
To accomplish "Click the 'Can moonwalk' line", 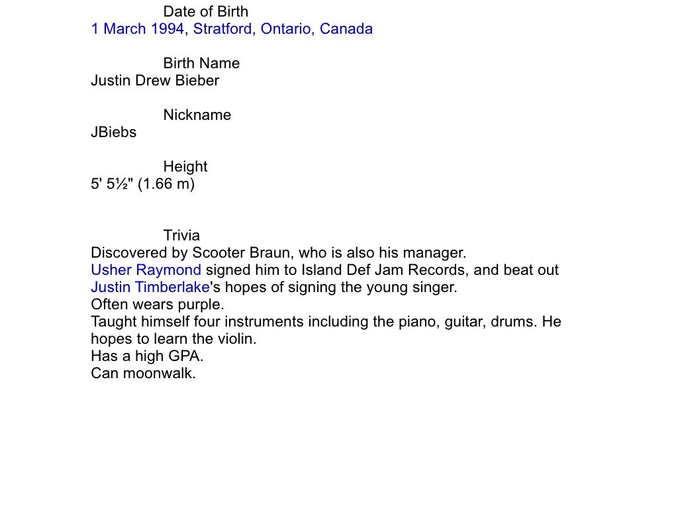I will [x=143, y=373].
